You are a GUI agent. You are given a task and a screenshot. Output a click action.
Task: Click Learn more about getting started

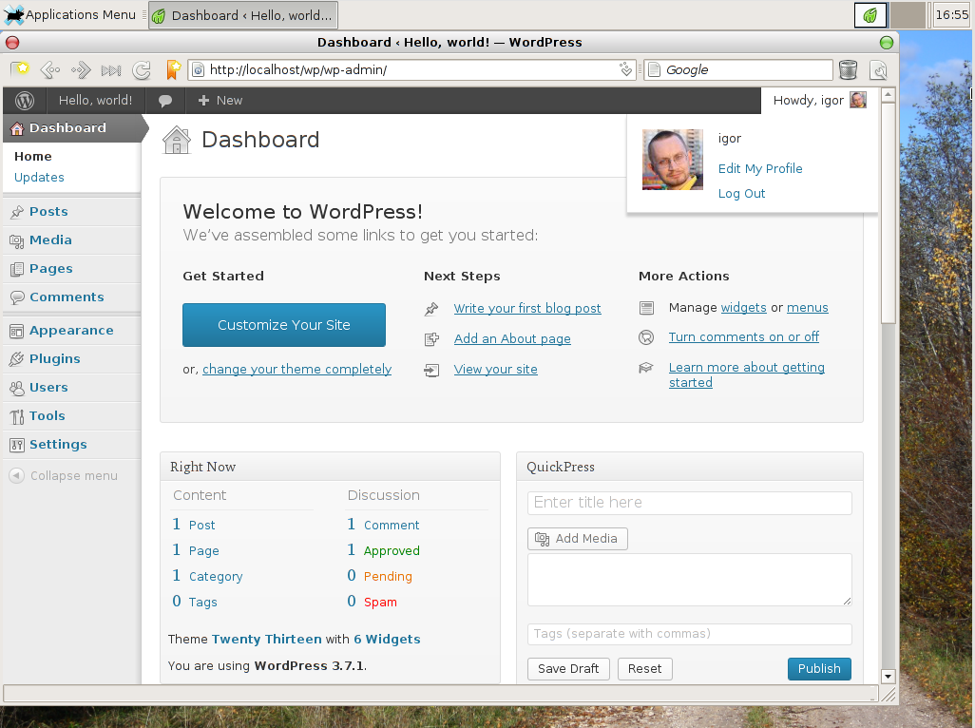(747, 374)
